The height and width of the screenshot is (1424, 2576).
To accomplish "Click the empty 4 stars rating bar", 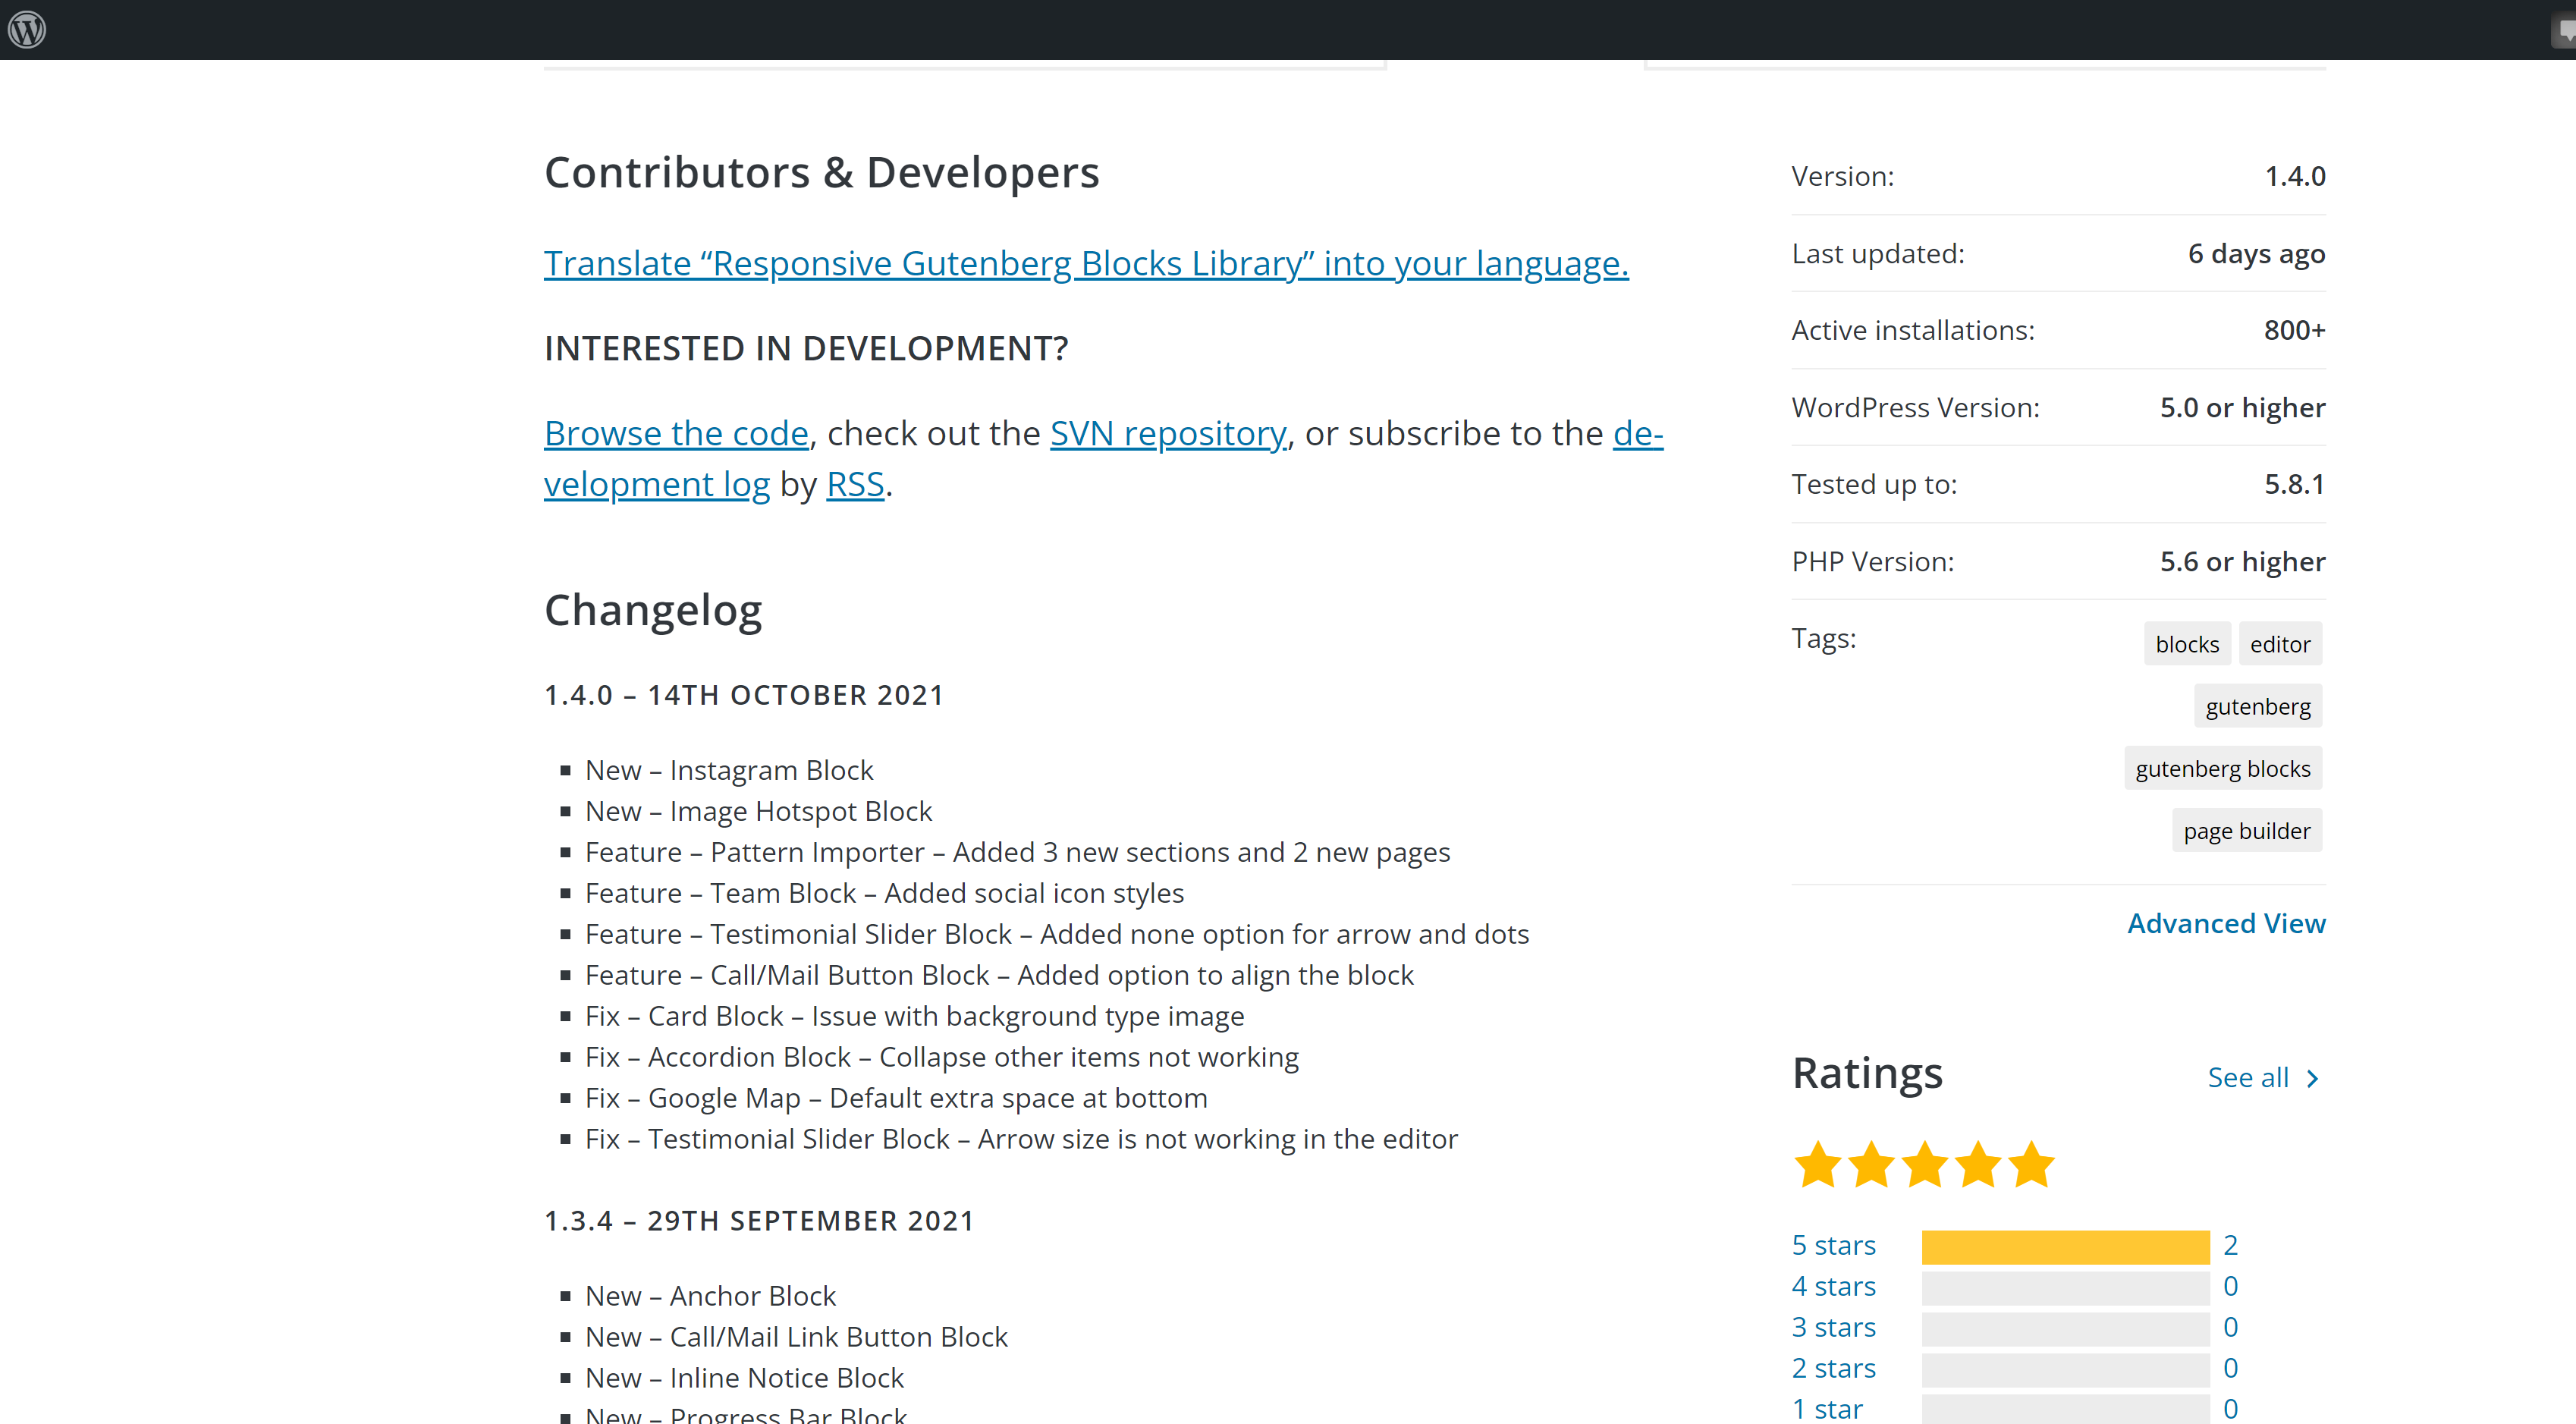I will coord(2065,1288).
